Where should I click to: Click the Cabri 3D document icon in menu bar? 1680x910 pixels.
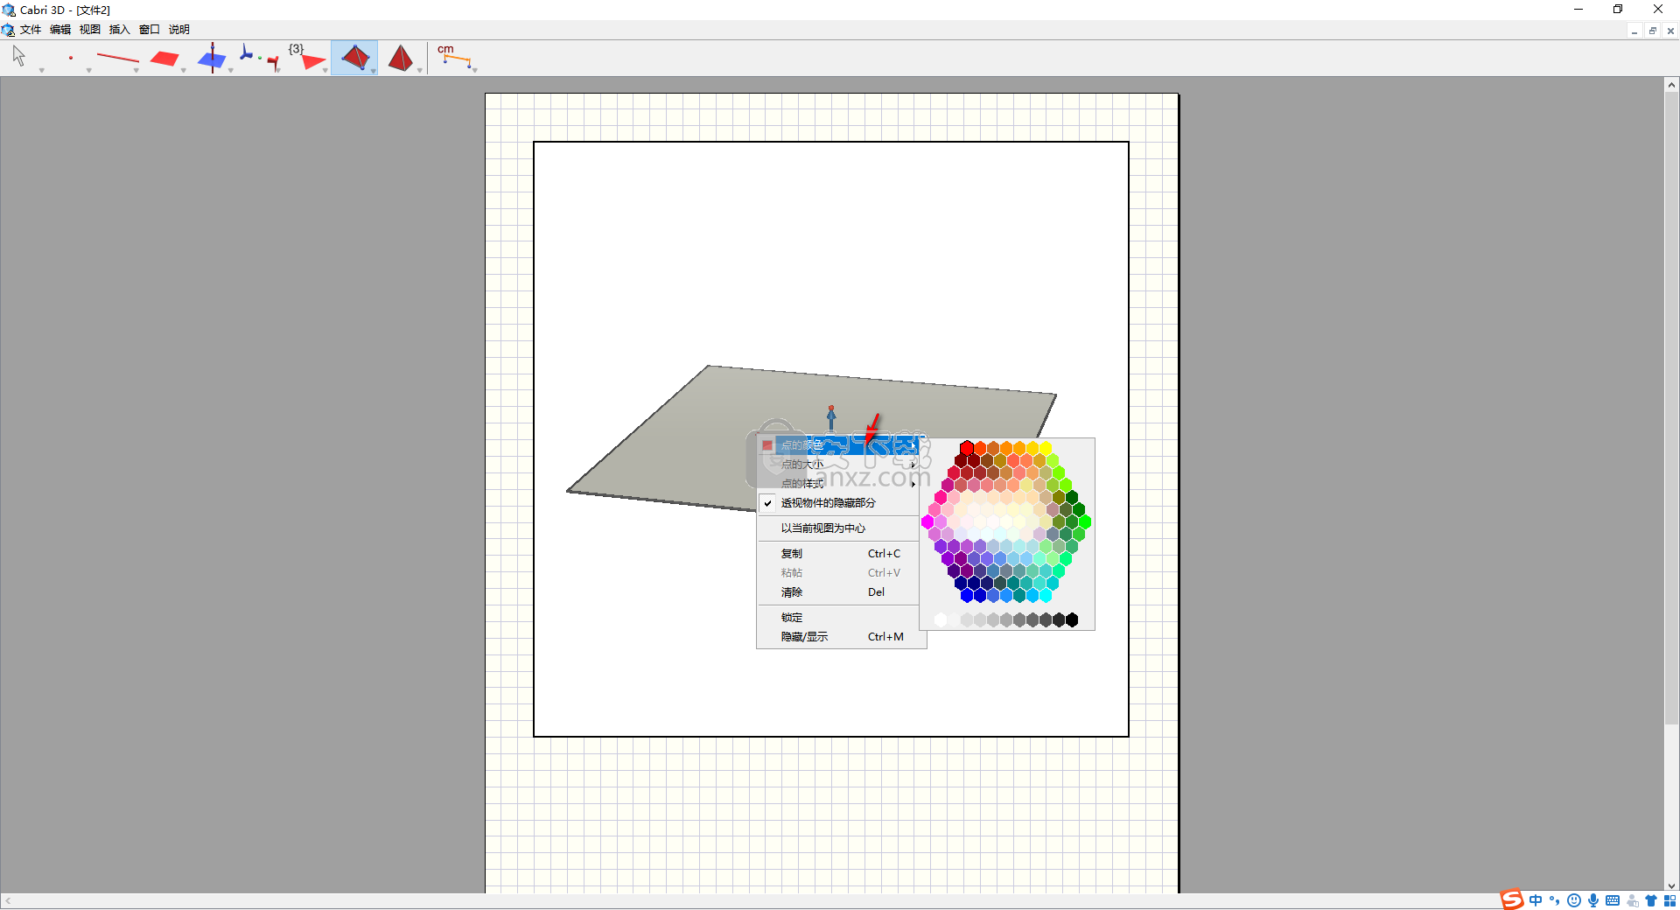click(x=8, y=30)
